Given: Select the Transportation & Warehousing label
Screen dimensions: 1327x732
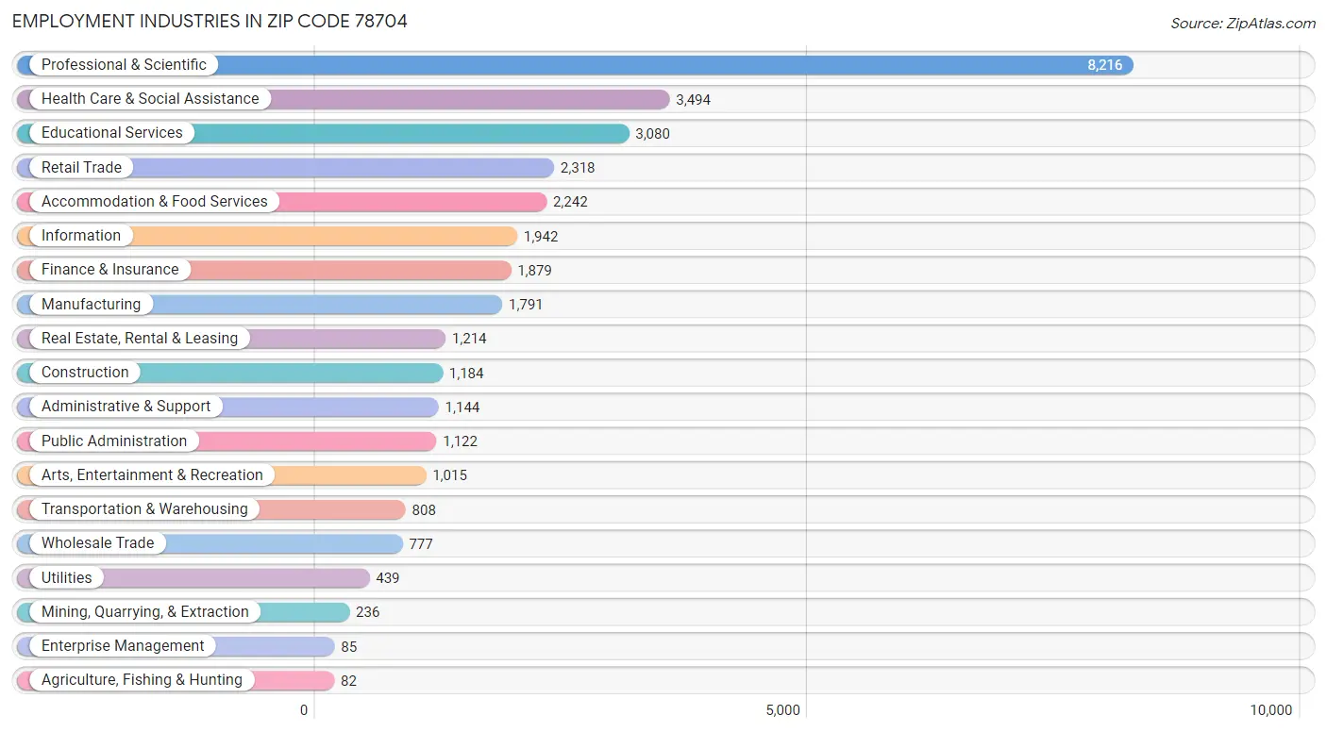Looking at the screenshot, I should 144,509.
